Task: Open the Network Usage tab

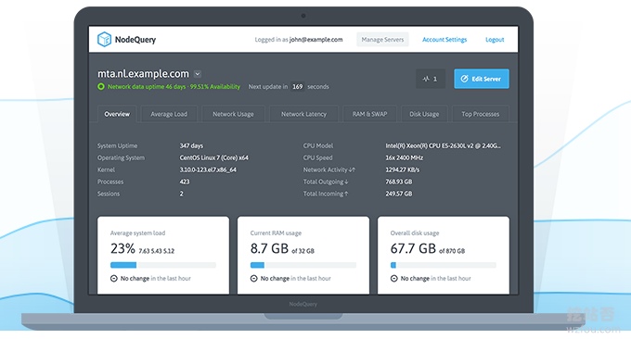Action: [x=233, y=114]
